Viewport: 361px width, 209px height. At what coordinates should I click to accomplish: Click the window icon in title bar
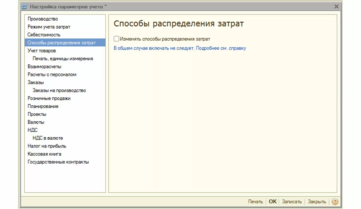(x=25, y=6)
